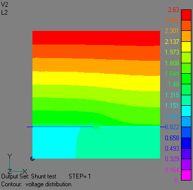Screen dimensions: 193x190
Task: Click the L2 label
Action: pyautogui.click(x=4, y=13)
